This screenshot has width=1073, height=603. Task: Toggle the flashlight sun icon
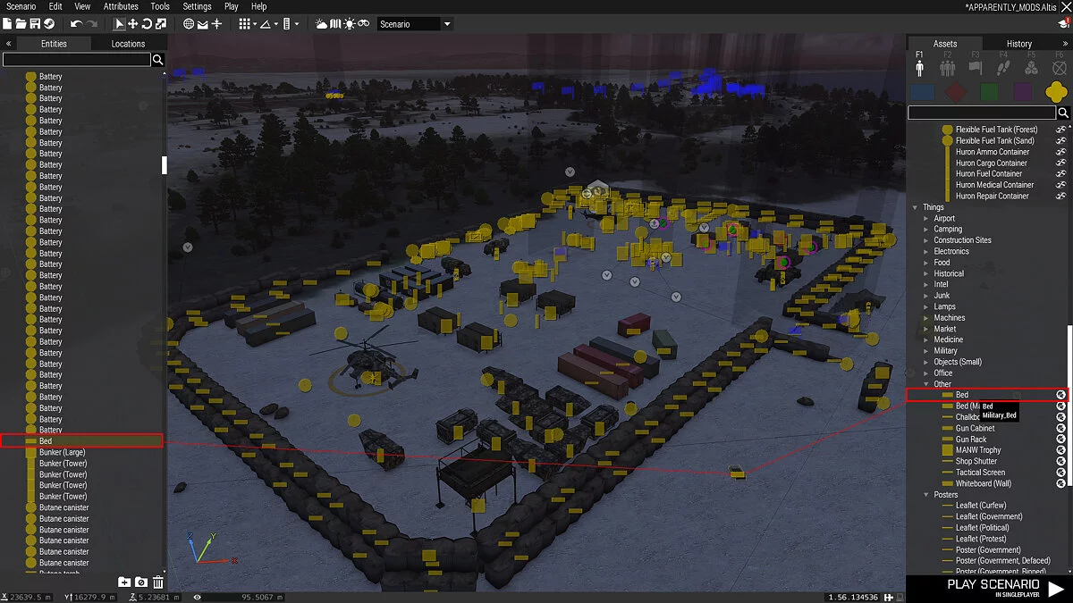point(350,24)
